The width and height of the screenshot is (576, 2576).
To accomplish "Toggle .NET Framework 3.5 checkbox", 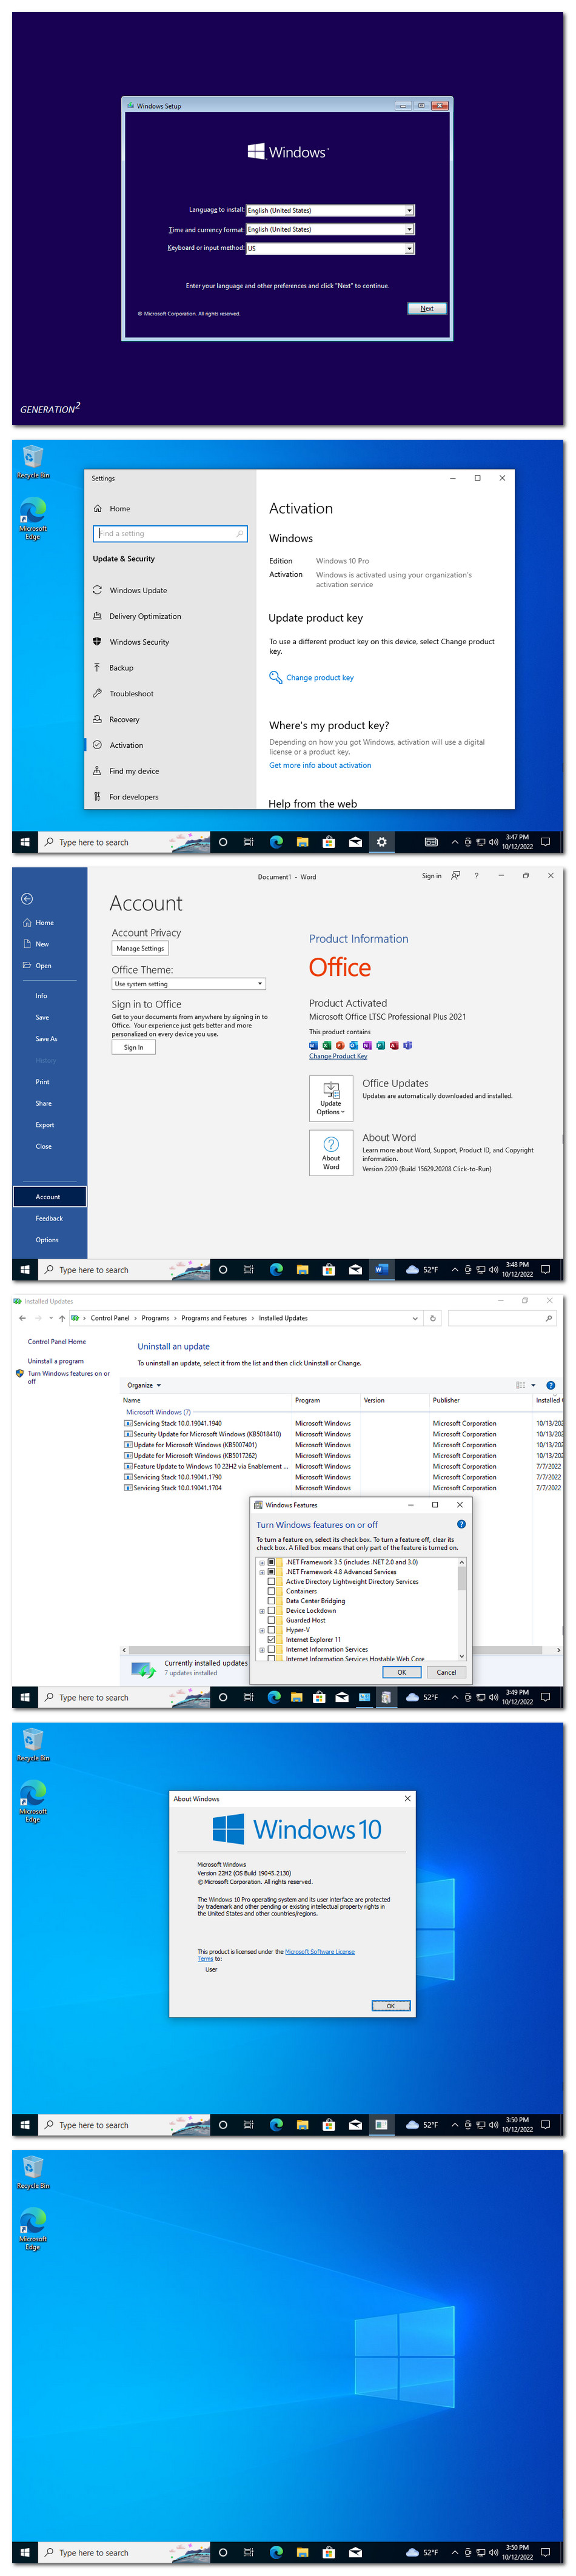I will click(x=271, y=1562).
